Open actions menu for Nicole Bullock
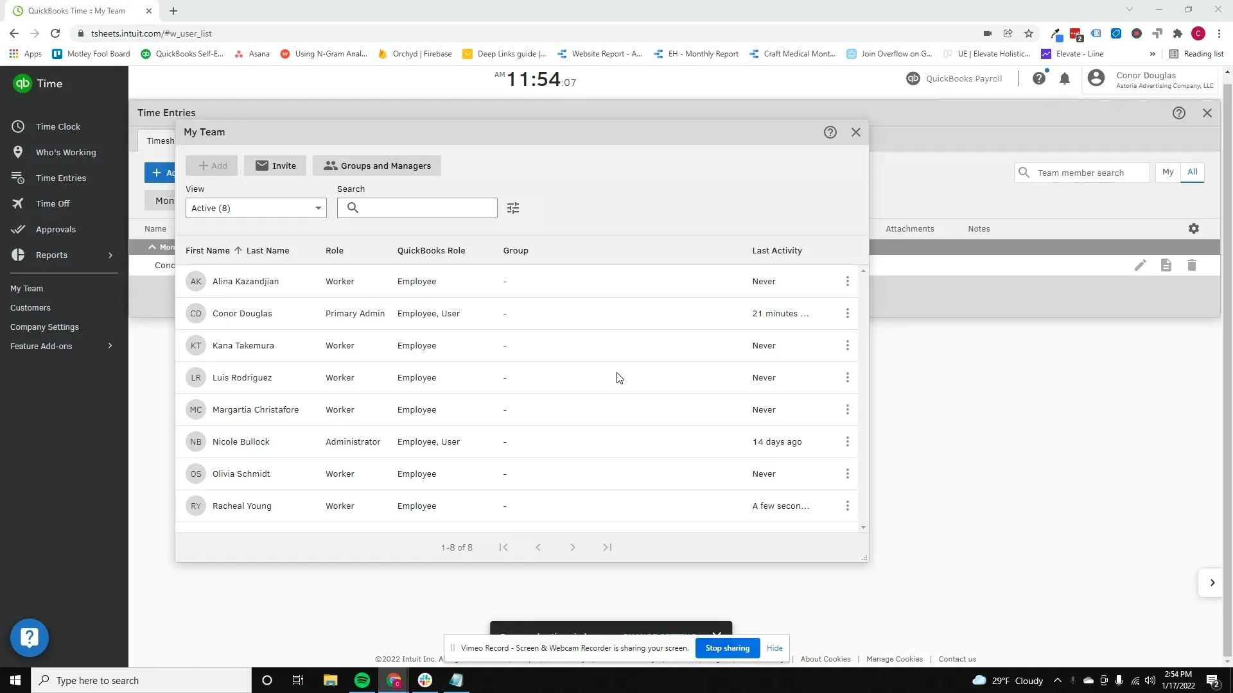Viewport: 1233px width, 693px height. (x=848, y=441)
